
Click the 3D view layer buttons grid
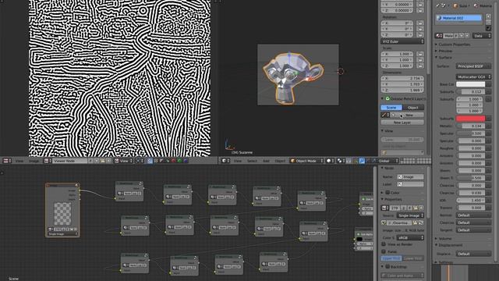416,161
